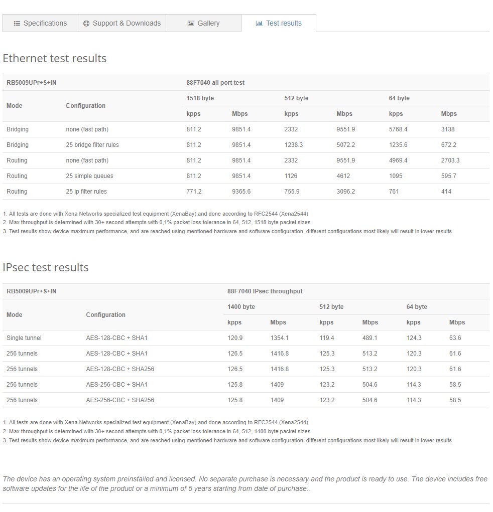Image resolution: width=493 pixels, height=512 pixels.
Task: Click '25 bridge filter rules' configuration cell
Action: [92, 145]
